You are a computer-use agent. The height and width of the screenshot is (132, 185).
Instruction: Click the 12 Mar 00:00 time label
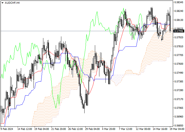point(143,129)
